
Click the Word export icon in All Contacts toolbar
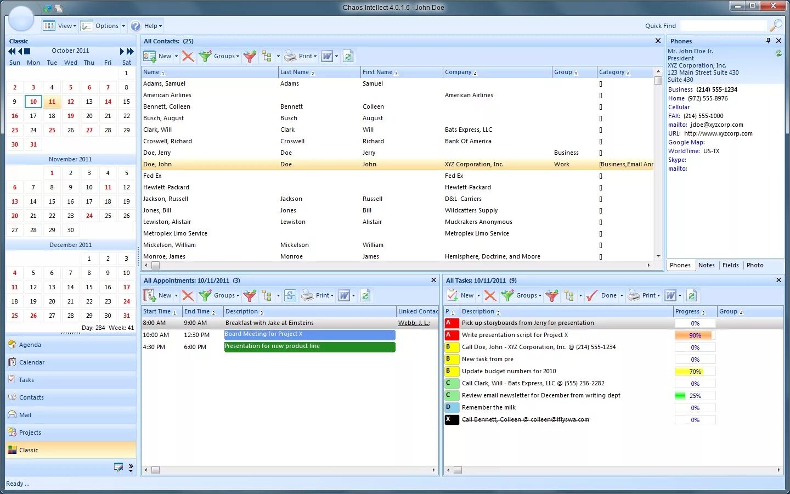coord(327,56)
